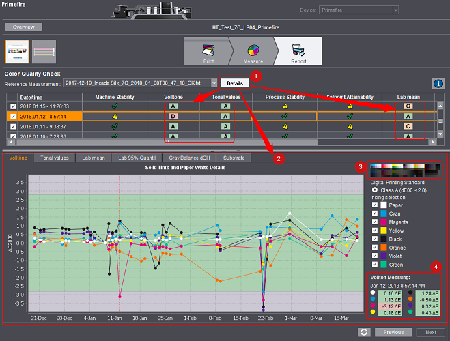The height and width of the screenshot is (341, 450).
Task: Toggle the Green inking checkbox
Action: [374, 264]
